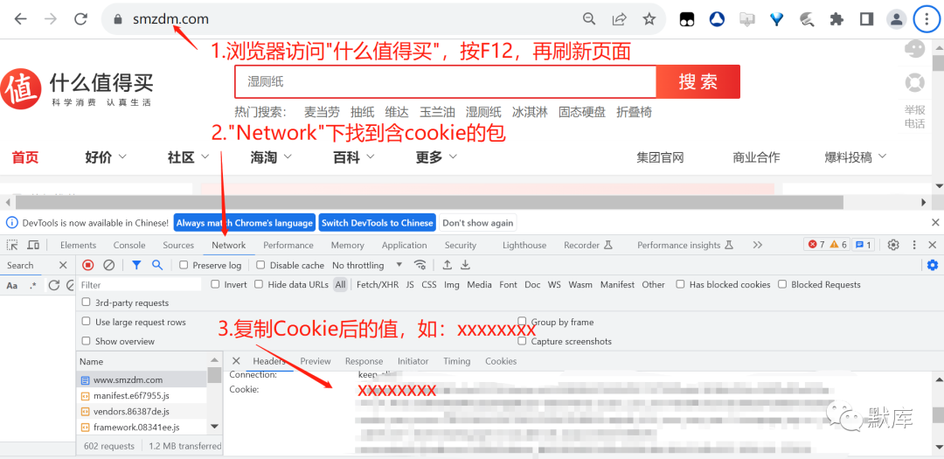Viewport: 944px width, 459px height.
Task: Refresh search results in Search panel
Action: [x=54, y=286]
